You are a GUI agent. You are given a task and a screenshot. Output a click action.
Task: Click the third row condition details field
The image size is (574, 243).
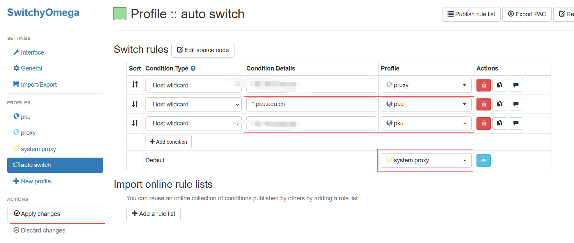click(311, 123)
